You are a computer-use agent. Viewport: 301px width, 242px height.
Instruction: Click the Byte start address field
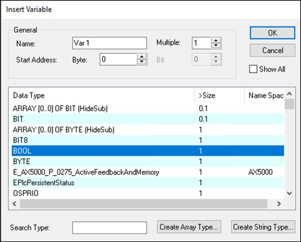(x=119, y=59)
